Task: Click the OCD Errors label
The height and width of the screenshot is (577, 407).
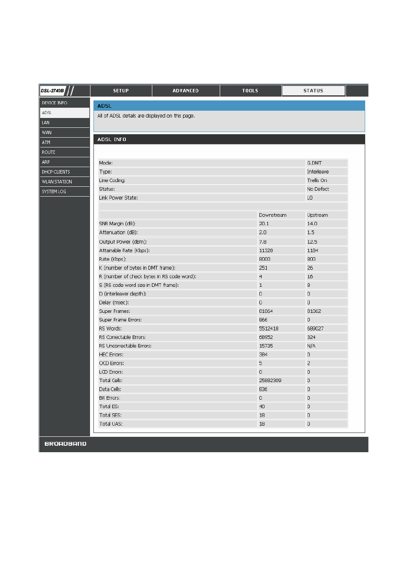Action: pyautogui.click(x=111, y=363)
